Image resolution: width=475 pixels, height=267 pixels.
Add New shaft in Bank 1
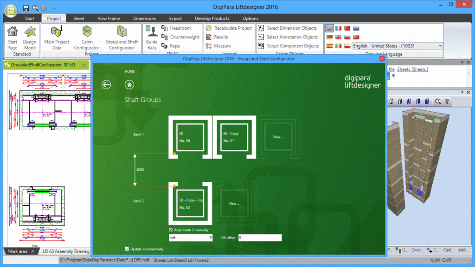[278, 137]
